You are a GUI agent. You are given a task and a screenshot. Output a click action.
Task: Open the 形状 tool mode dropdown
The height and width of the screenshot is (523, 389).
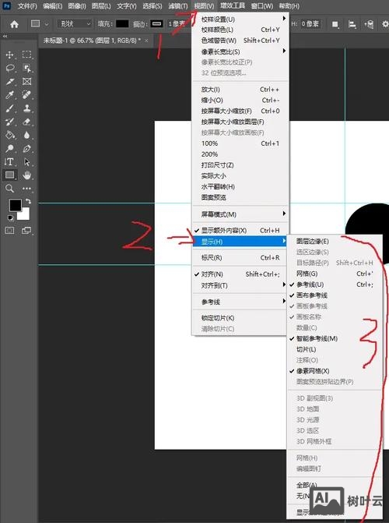pyautogui.click(x=75, y=24)
